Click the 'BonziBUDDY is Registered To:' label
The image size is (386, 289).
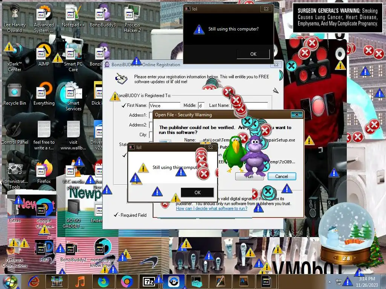point(144,96)
